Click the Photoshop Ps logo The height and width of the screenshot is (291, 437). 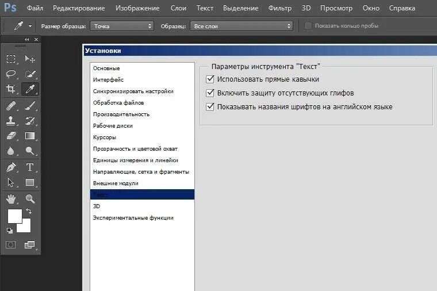click(x=10, y=7)
